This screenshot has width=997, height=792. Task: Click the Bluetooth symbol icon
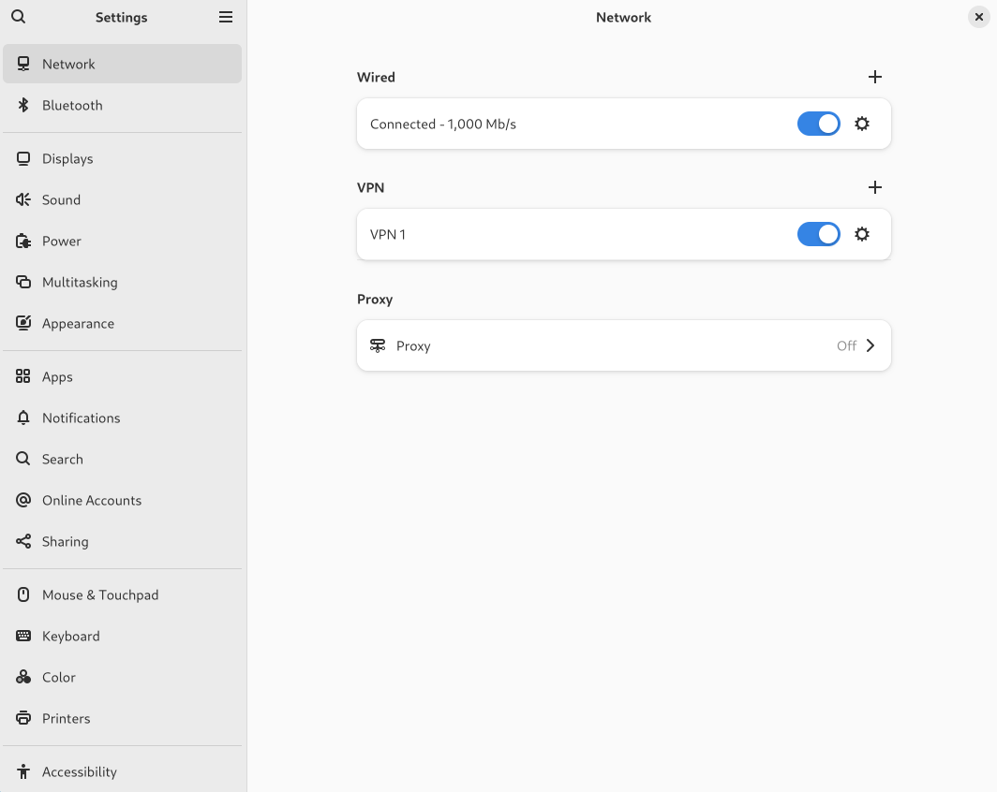23,105
